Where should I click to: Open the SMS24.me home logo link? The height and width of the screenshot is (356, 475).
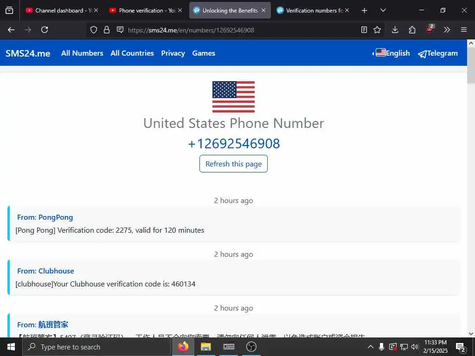28,53
